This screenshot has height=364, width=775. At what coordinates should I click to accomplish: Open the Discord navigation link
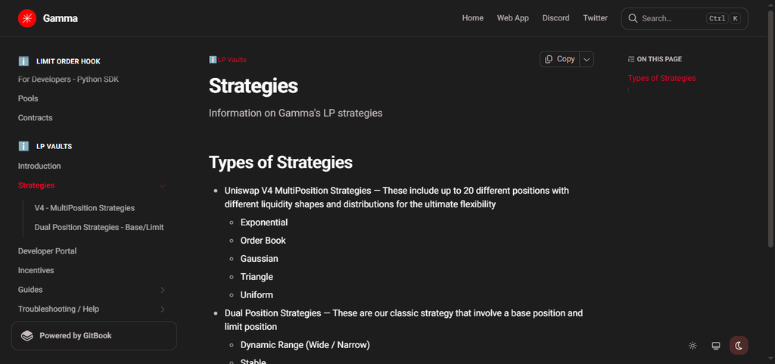click(556, 17)
